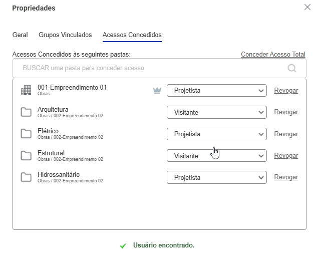The width and height of the screenshot is (315, 266).
Task: Switch to the Geral tab
Action: [20, 35]
